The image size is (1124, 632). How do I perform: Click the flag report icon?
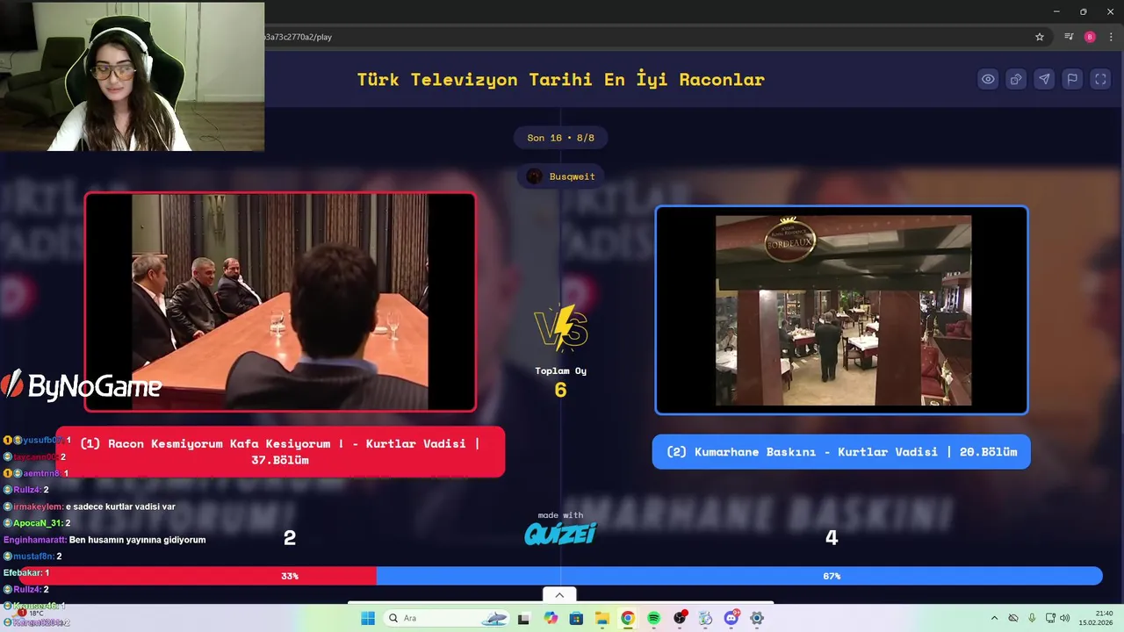click(x=1072, y=79)
